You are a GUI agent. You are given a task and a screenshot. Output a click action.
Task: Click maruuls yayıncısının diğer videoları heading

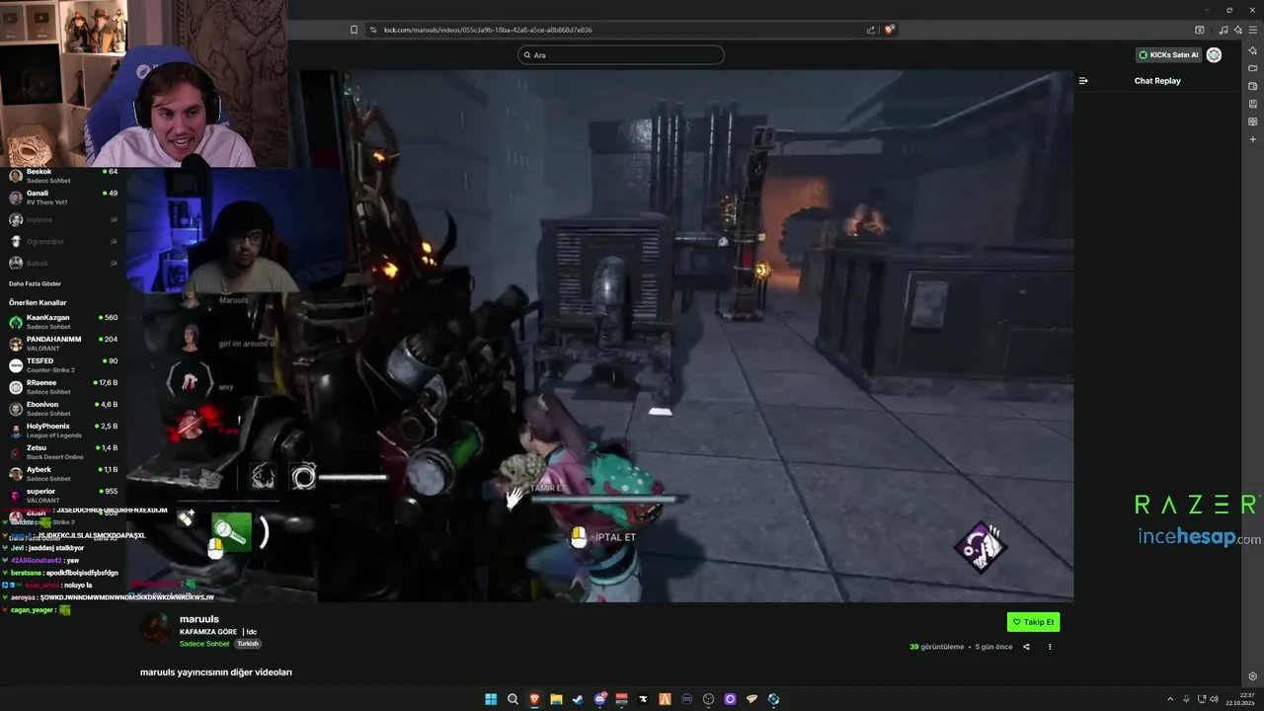coord(216,672)
